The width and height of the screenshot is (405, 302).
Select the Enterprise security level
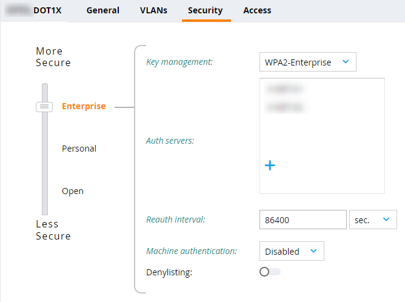(84, 106)
